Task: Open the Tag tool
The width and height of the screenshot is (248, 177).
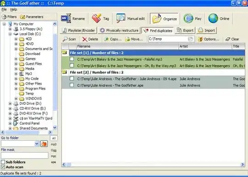Action: click(x=100, y=18)
